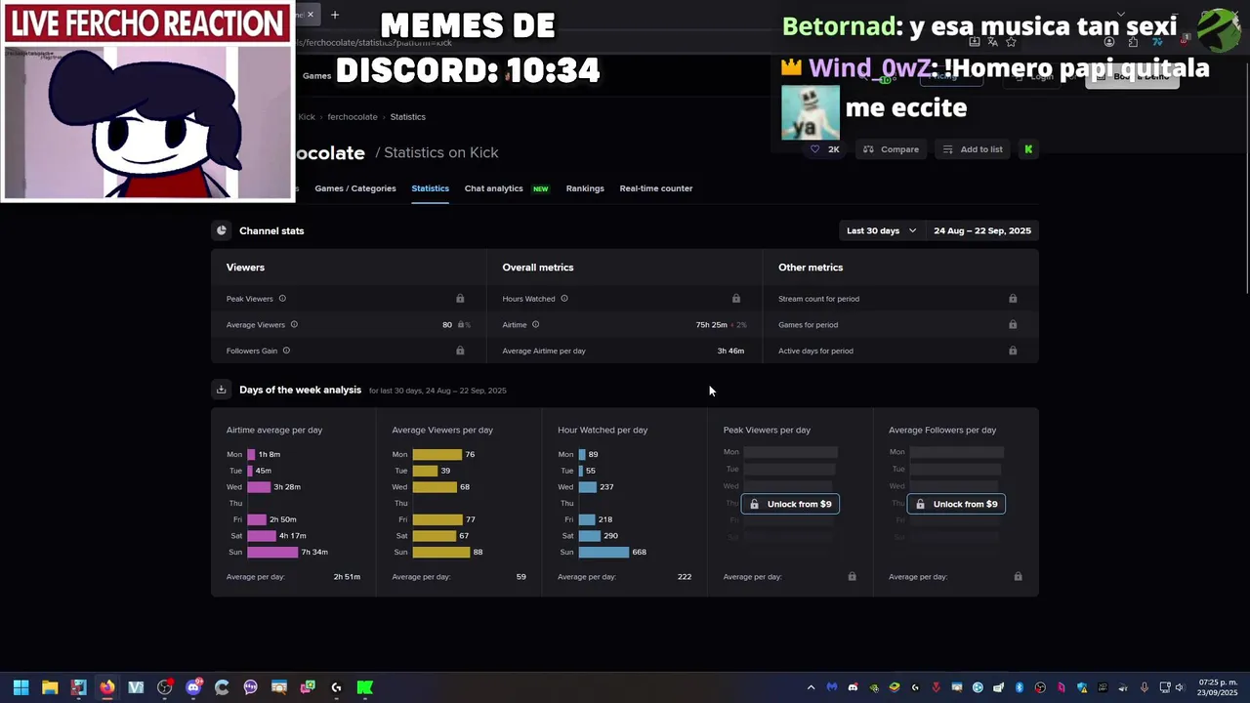Show hidden icons with the tray chevron
This screenshot has width=1250, height=703.
(811, 687)
